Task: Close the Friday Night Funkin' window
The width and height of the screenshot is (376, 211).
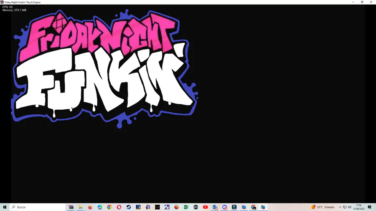Action: pos(371,2)
